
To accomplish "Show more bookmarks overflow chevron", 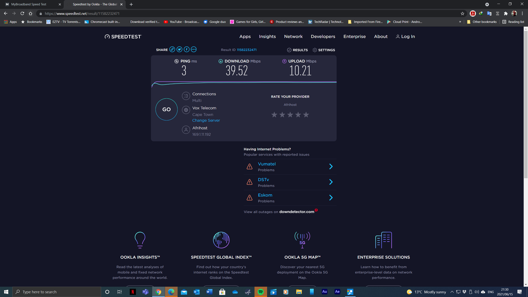I will (x=460, y=22).
